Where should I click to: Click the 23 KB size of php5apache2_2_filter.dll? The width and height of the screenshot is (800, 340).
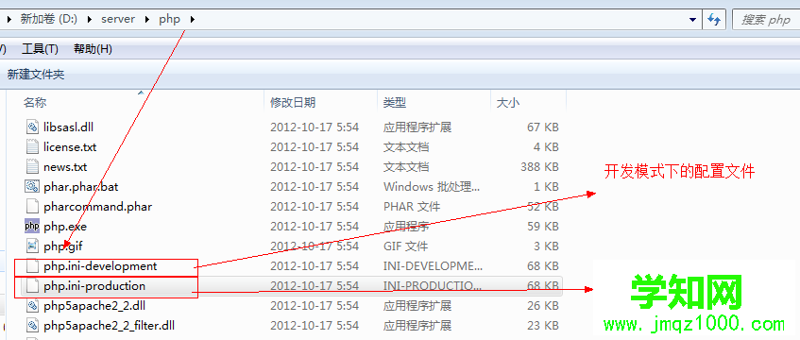(x=543, y=325)
